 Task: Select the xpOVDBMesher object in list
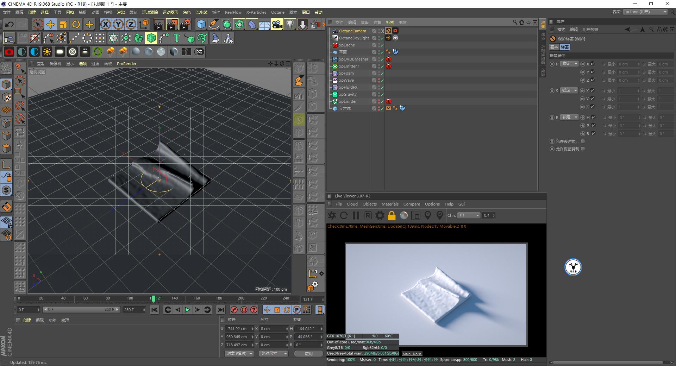[x=353, y=59]
